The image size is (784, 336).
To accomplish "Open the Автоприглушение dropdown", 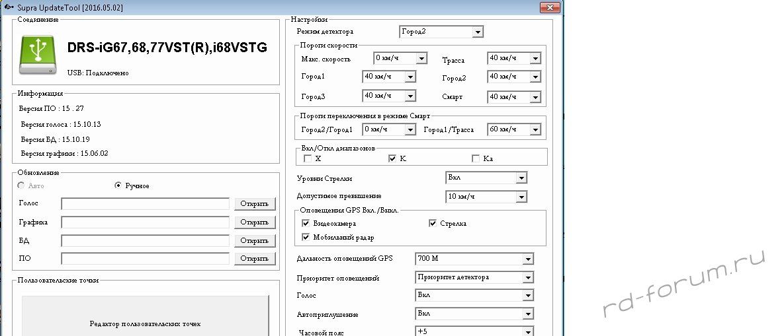I will [474, 314].
